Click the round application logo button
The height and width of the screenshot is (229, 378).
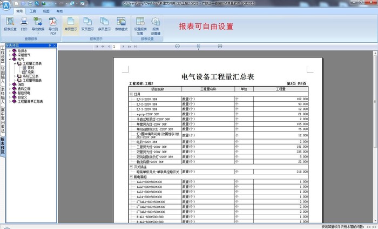point(6,5)
